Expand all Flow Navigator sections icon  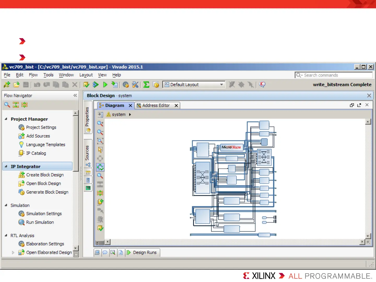[25, 105]
